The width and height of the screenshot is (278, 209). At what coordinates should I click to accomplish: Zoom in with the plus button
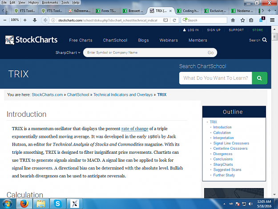pyautogui.click(x=25, y=20)
